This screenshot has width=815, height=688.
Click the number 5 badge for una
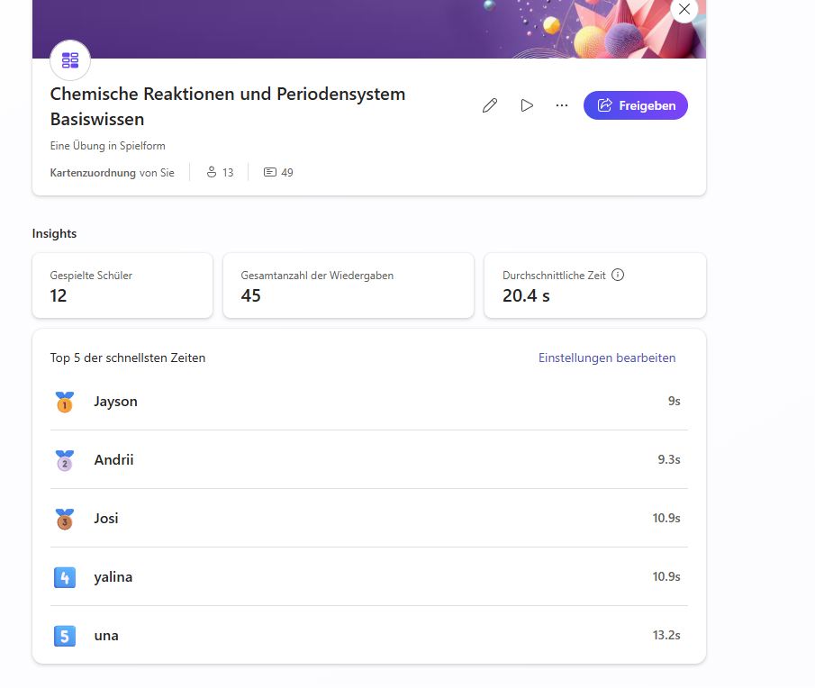click(x=64, y=636)
